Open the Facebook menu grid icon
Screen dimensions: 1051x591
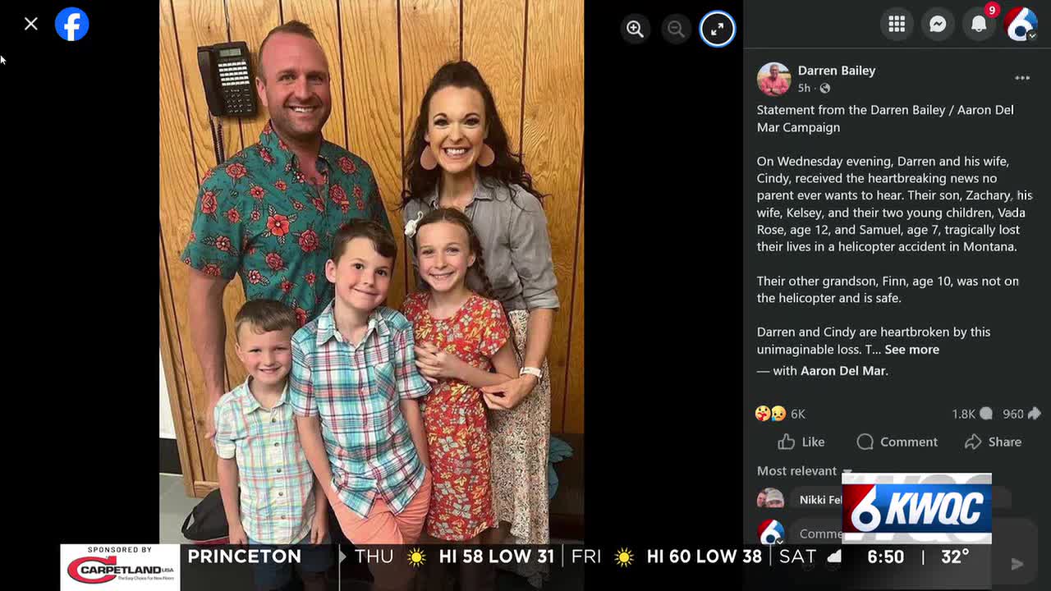coord(897,25)
